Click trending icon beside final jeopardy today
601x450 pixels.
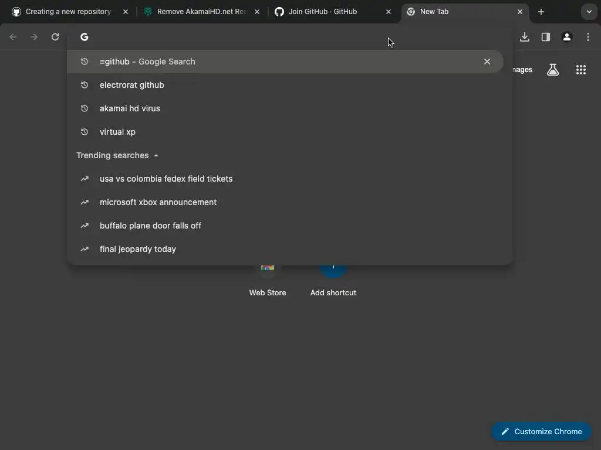pyautogui.click(x=85, y=248)
